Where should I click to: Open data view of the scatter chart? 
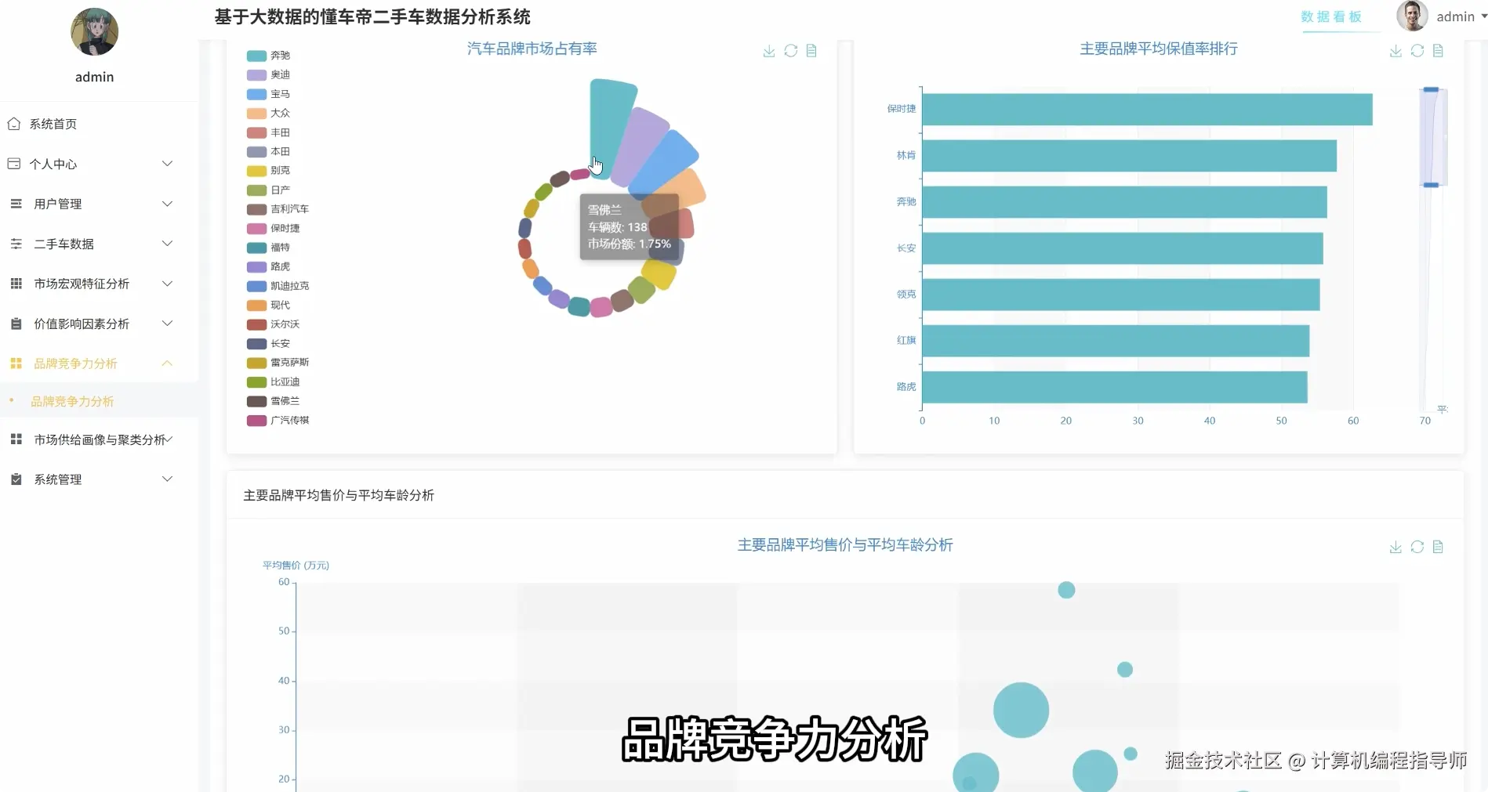point(1438,547)
